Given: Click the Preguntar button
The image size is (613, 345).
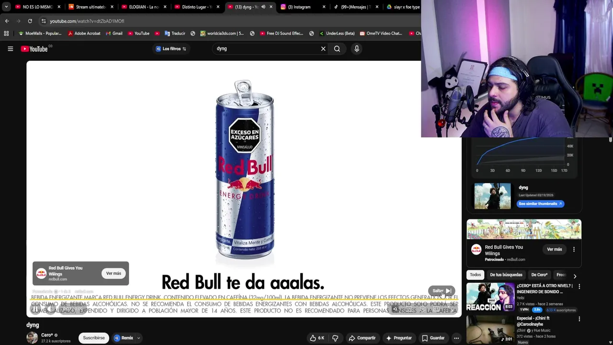Looking at the screenshot, I should click(398, 338).
